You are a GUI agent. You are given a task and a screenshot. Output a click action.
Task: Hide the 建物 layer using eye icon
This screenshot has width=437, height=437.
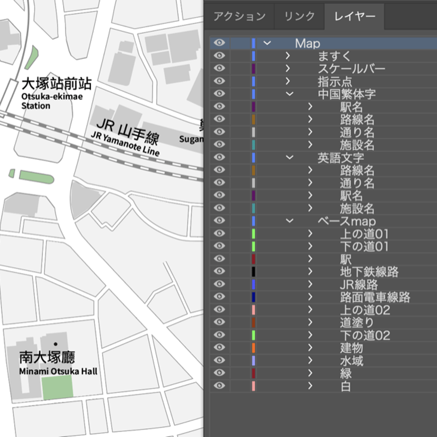pos(219,347)
